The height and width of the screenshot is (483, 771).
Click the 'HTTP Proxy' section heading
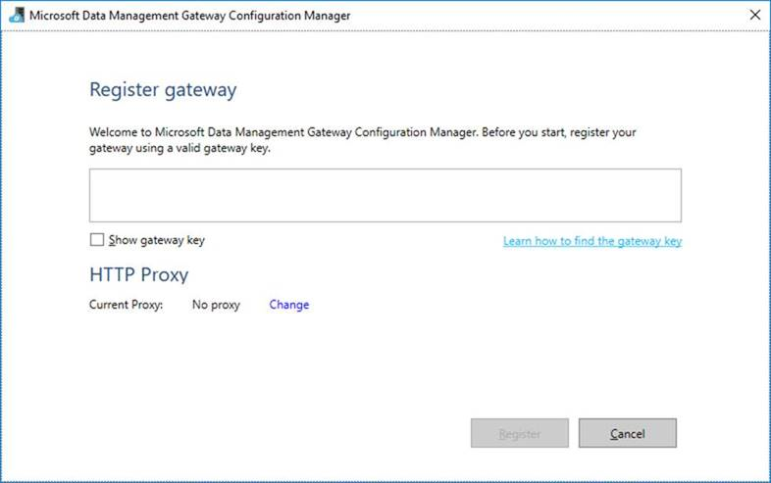click(138, 274)
